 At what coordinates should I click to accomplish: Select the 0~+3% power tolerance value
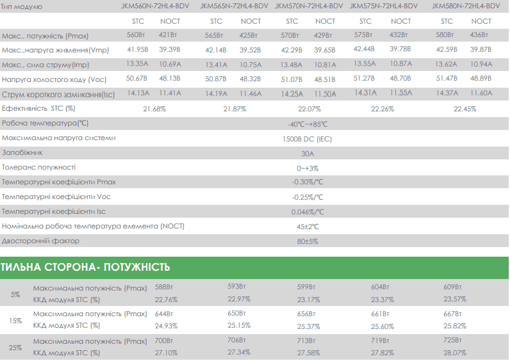click(x=307, y=168)
